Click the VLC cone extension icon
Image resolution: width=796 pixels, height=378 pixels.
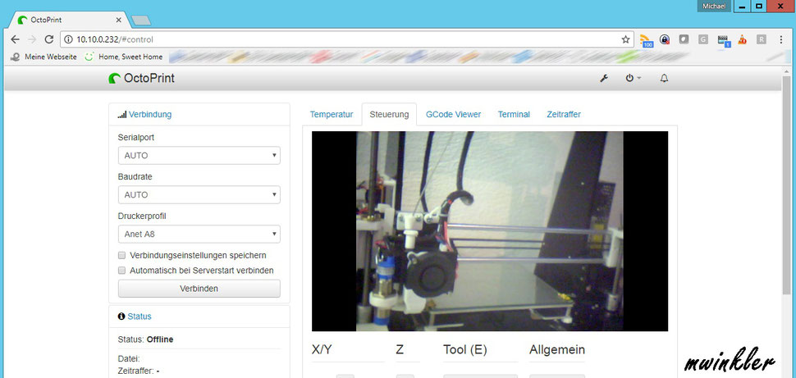(x=742, y=39)
